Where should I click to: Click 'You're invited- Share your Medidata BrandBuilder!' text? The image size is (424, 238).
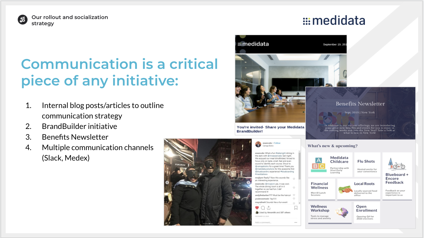(270, 129)
